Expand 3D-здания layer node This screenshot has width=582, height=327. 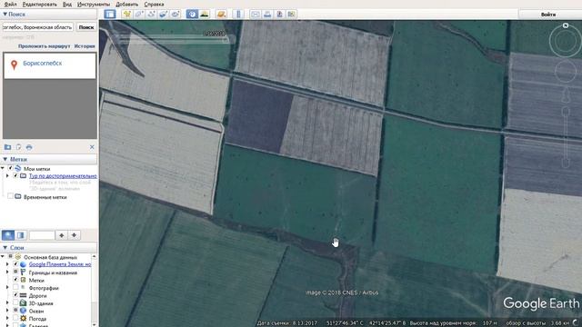click(7, 302)
